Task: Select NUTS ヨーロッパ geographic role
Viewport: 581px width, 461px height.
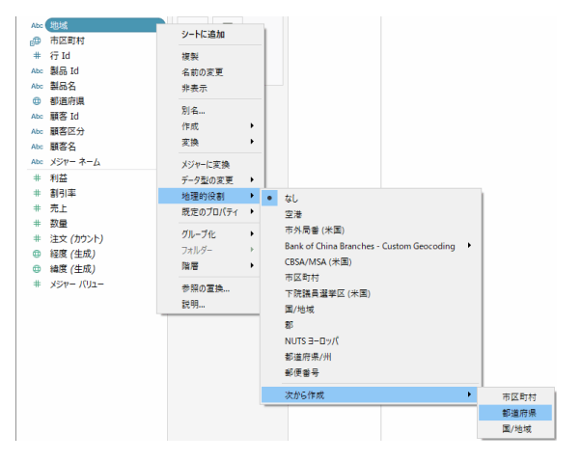Action: [x=312, y=341]
